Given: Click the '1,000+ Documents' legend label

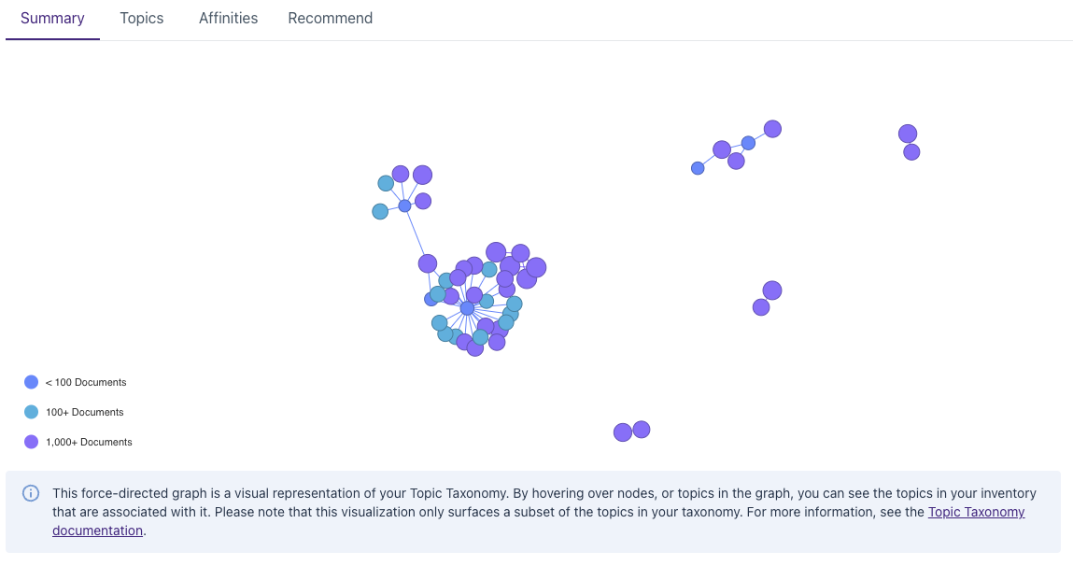Looking at the screenshot, I should tap(89, 442).
